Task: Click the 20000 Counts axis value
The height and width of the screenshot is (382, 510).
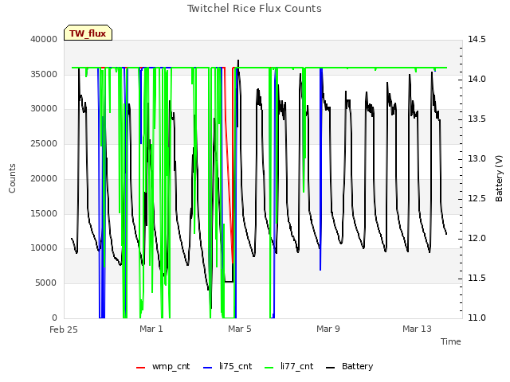Action: (x=44, y=178)
